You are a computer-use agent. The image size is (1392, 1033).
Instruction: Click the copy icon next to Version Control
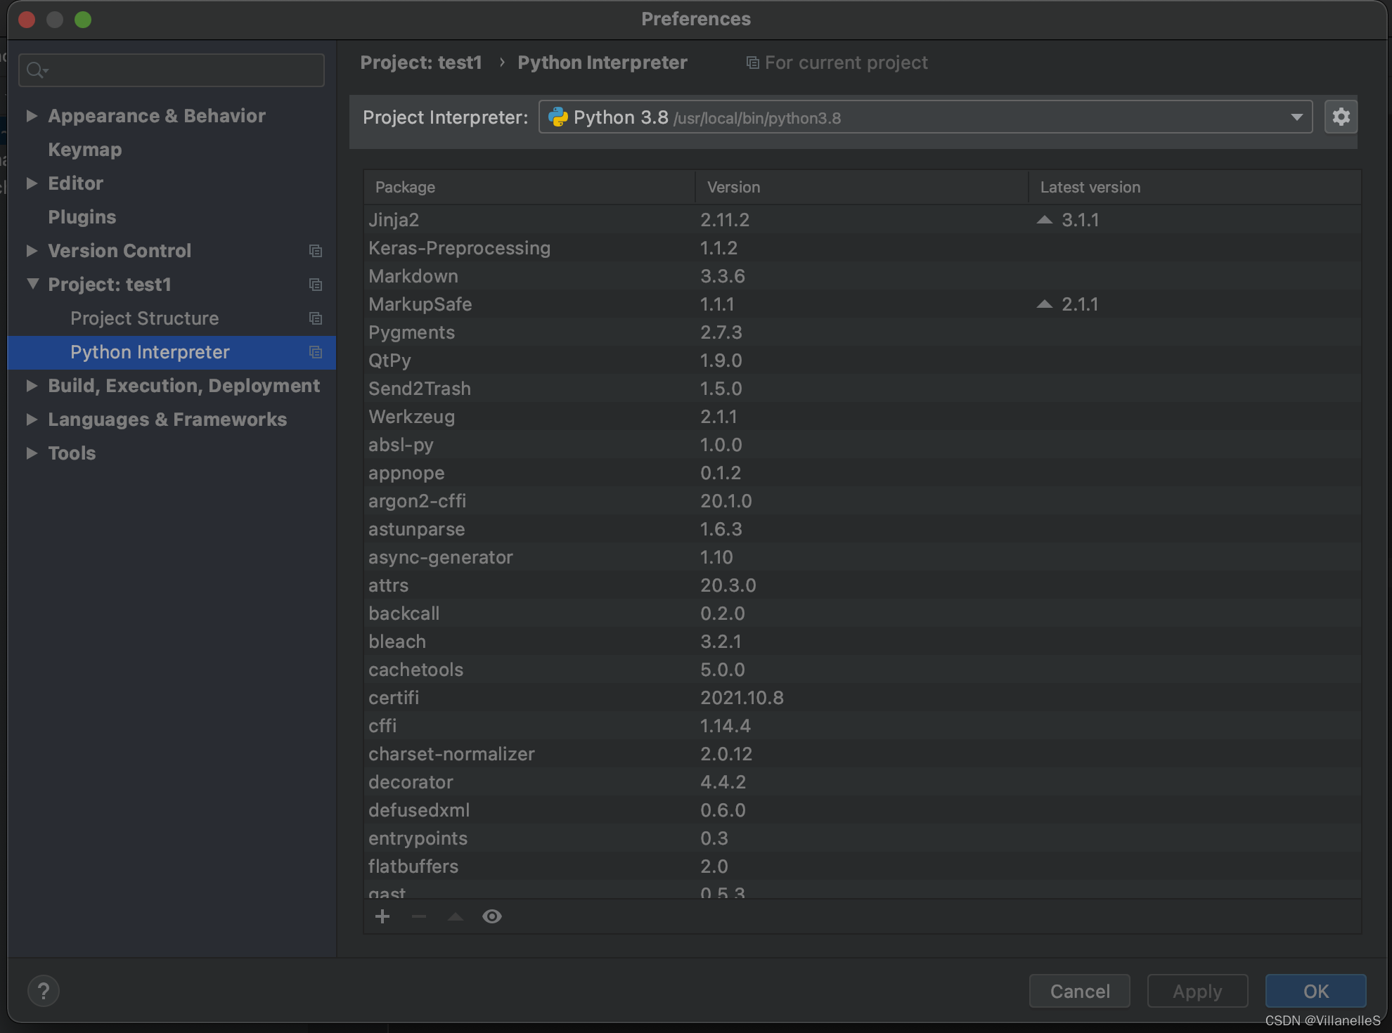pos(315,251)
